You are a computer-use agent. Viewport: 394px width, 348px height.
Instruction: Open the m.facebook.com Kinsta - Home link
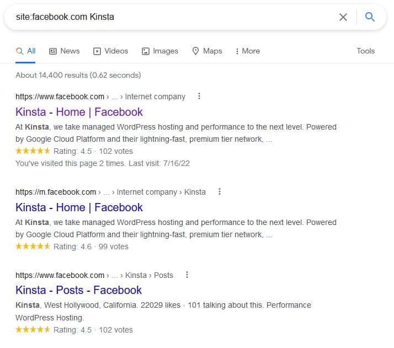pos(79,207)
